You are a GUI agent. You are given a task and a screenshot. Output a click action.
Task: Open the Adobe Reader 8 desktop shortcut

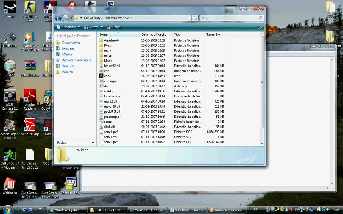coord(30,100)
